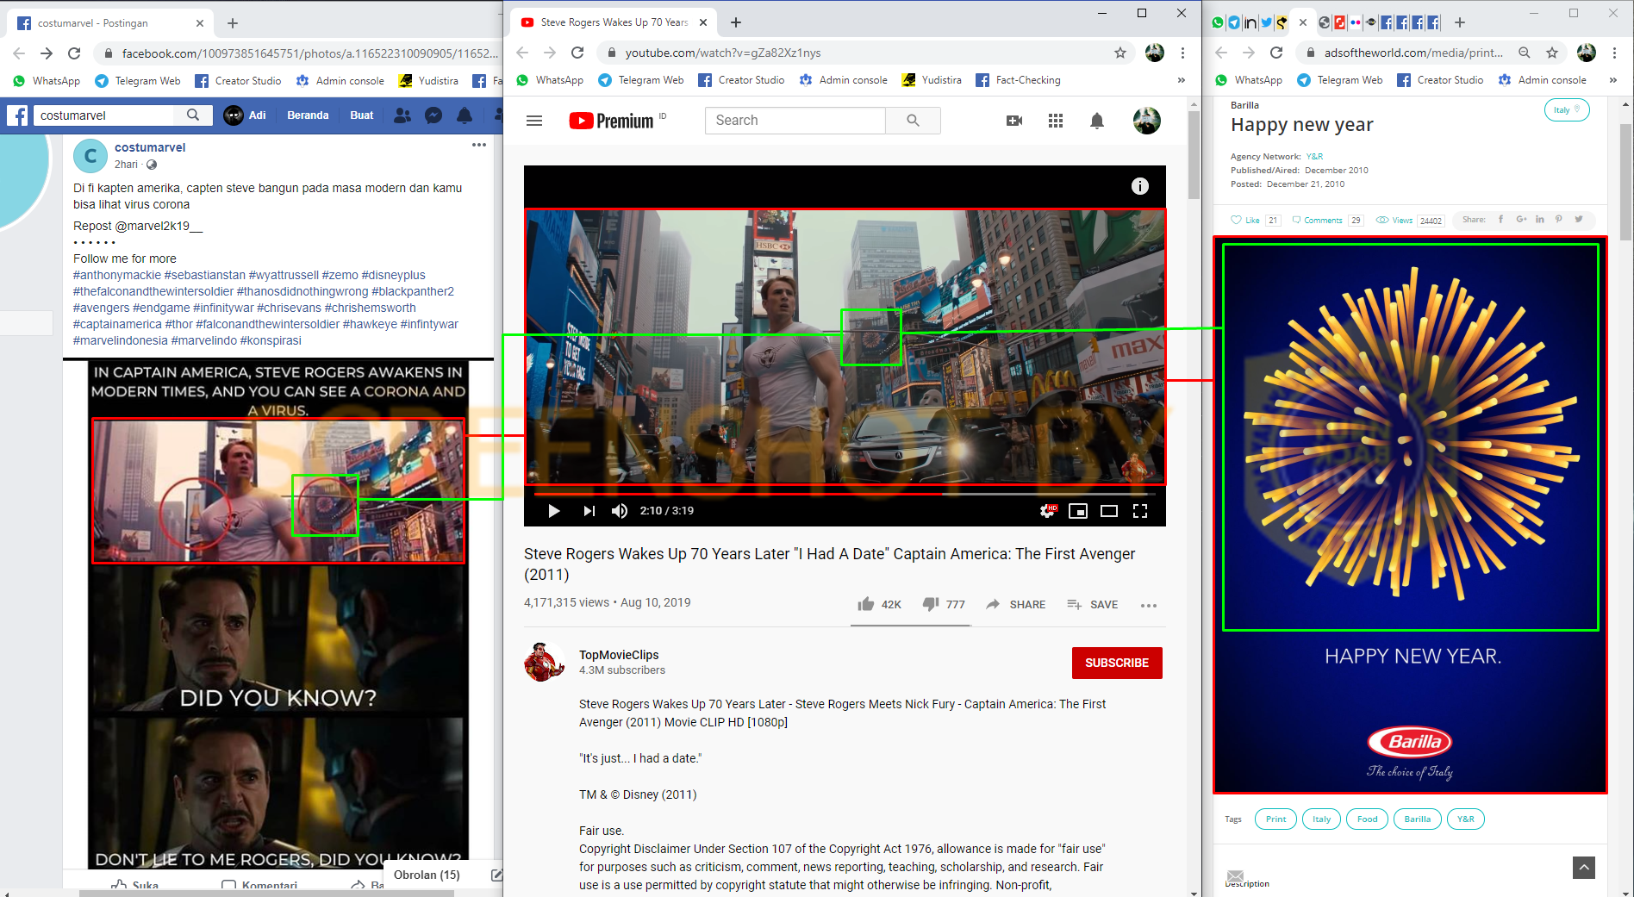Image resolution: width=1634 pixels, height=897 pixels.
Task: Enable miniplayer in YouTube player
Action: (x=1078, y=511)
